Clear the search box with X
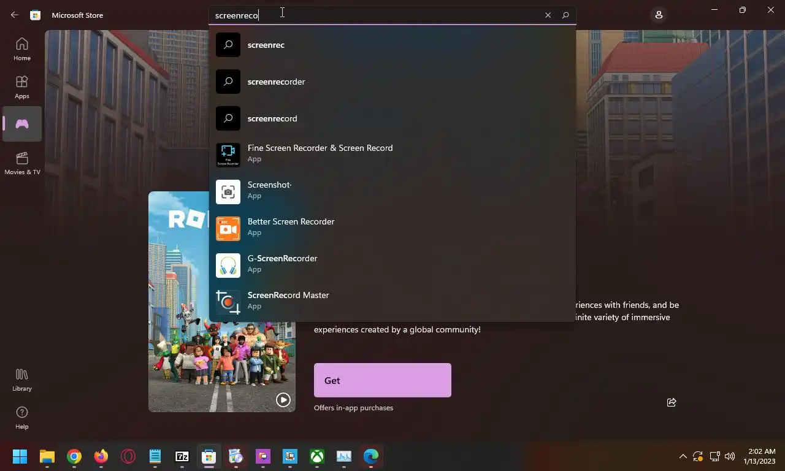Image resolution: width=785 pixels, height=471 pixels. pyautogui.click(x=548, y=15)
